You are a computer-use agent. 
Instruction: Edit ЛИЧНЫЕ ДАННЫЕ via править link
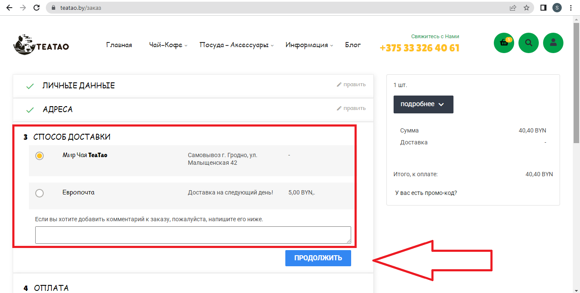pyautogui.click(x=351, y=85)
